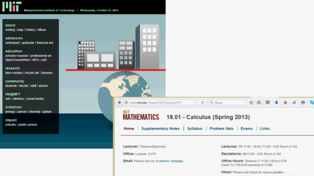The width and height of the screenshot is (314, 176).
Task: Click the energy link
Action: 10,112
